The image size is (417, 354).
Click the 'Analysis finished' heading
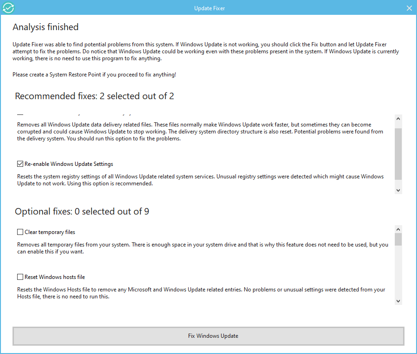[x=45, y=27]
